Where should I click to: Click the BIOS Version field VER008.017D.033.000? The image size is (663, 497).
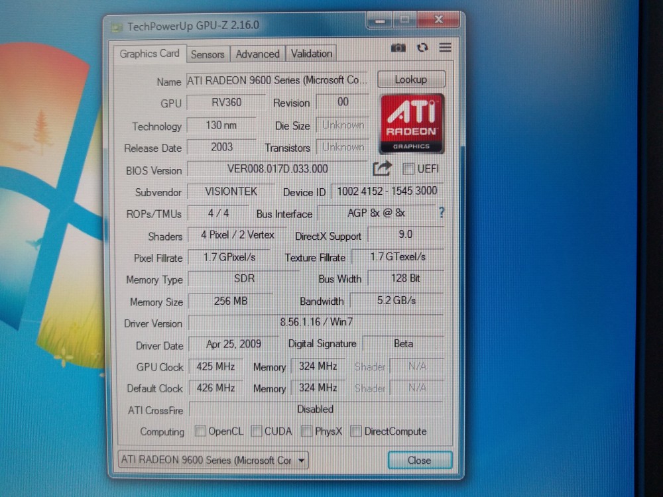tap(277, 169)
